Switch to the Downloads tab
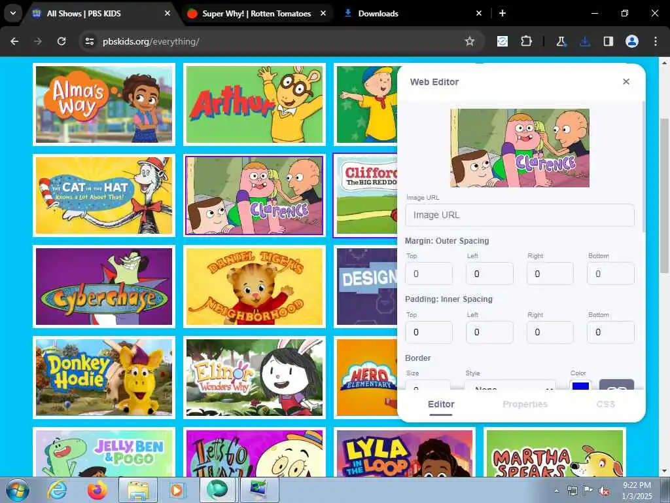Viewport: 670px width, 503px height. [x=410, y=13]
